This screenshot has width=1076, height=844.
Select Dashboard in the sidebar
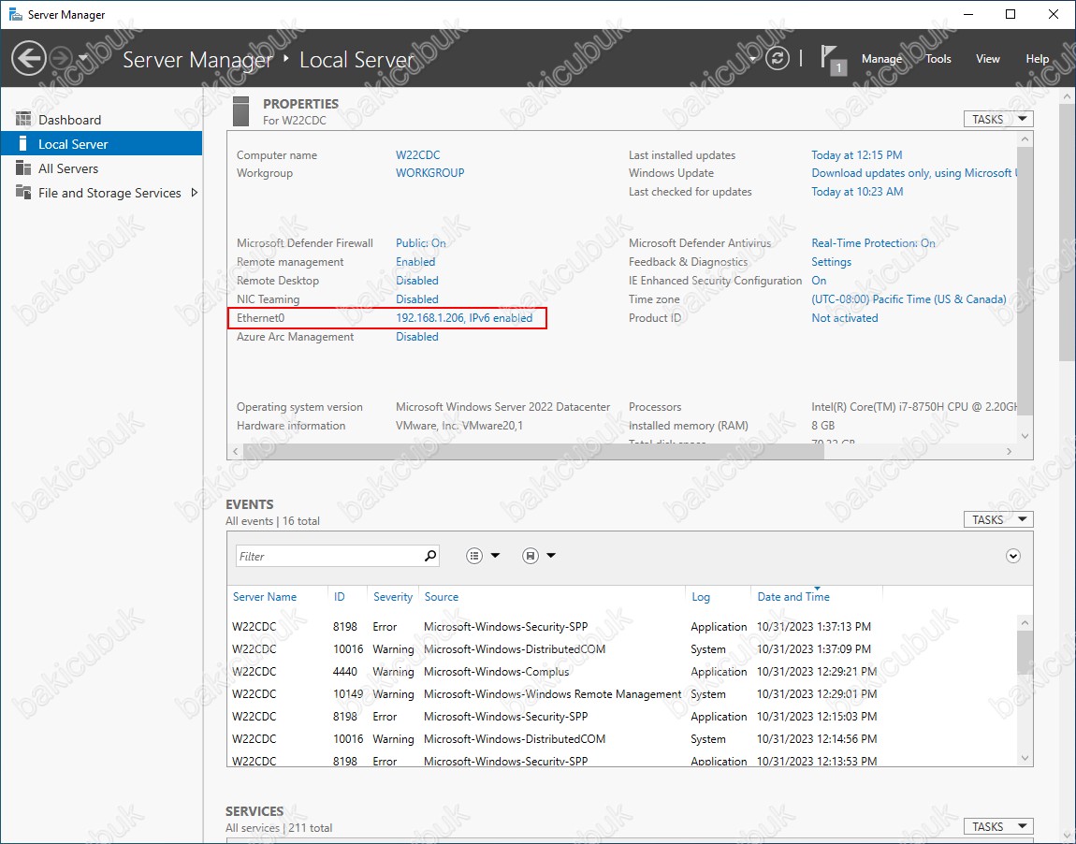click(x=102, y=120)
